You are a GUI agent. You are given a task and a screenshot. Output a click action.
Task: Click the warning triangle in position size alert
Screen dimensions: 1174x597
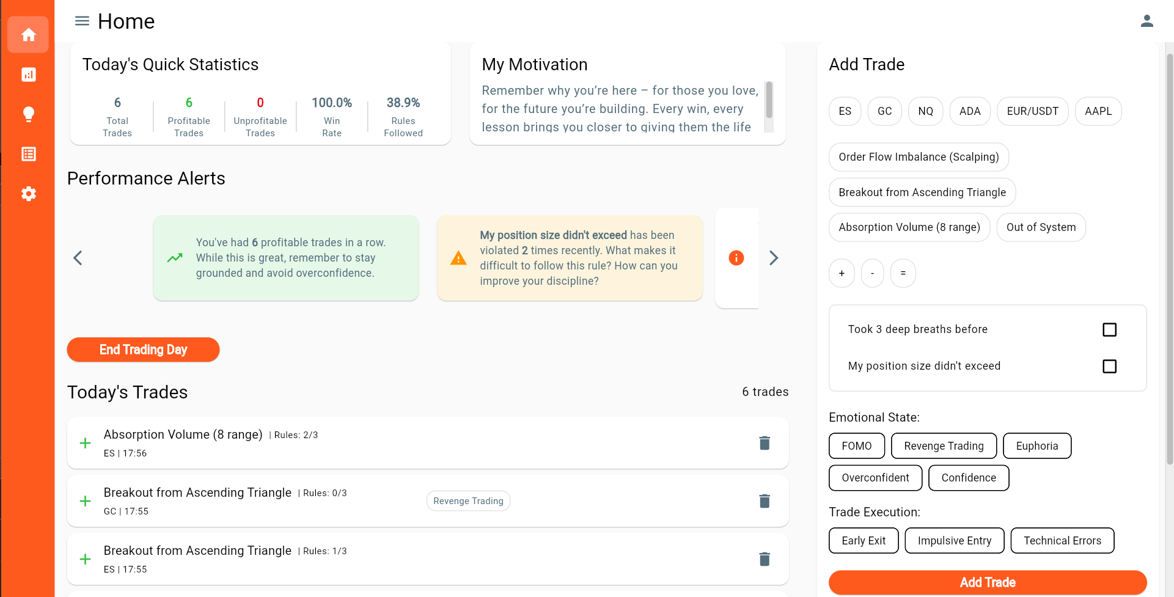[458, 258]
